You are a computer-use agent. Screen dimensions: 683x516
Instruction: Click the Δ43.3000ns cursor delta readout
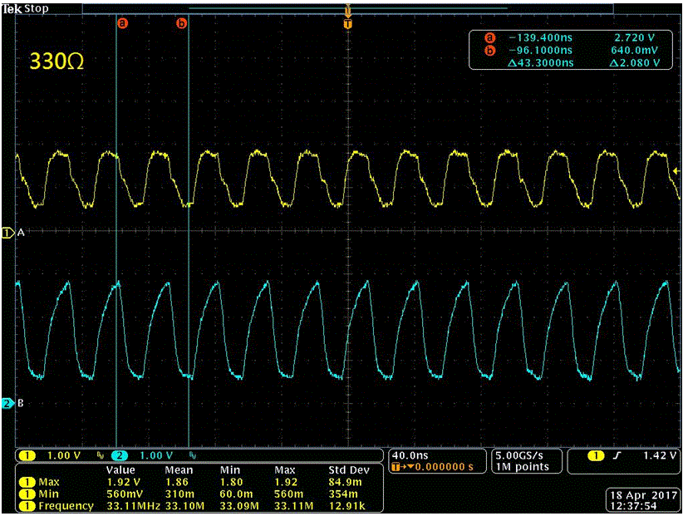pyautogui.click(x=541, y=63)
